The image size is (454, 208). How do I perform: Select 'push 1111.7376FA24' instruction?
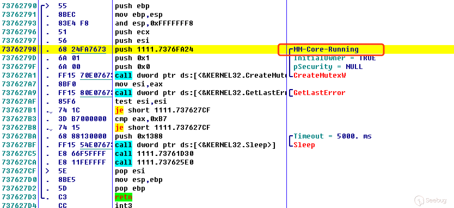tap(154, 49)
